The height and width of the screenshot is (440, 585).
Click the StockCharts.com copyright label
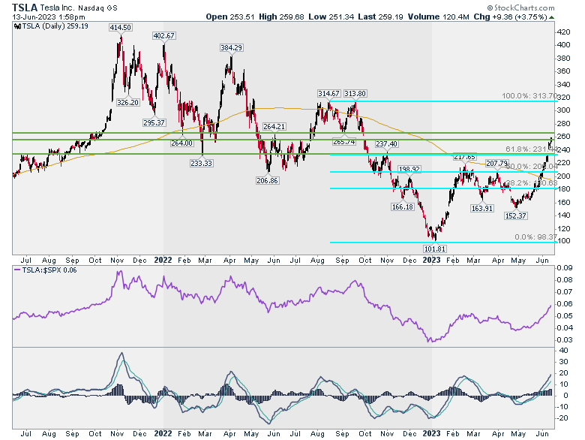click(x=520, y=8)
